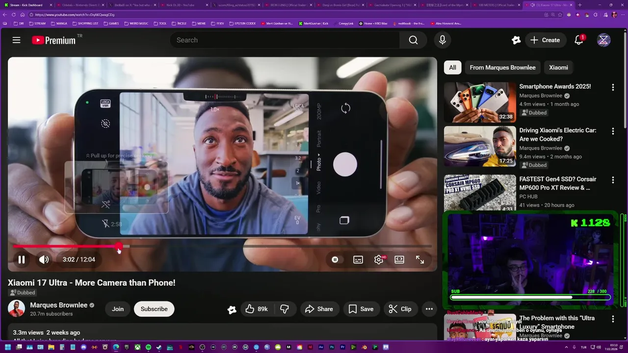Click the Dubbed badge under the title
Screen dimensions: 628x353
pyautogui.click(x=23, y=293)
